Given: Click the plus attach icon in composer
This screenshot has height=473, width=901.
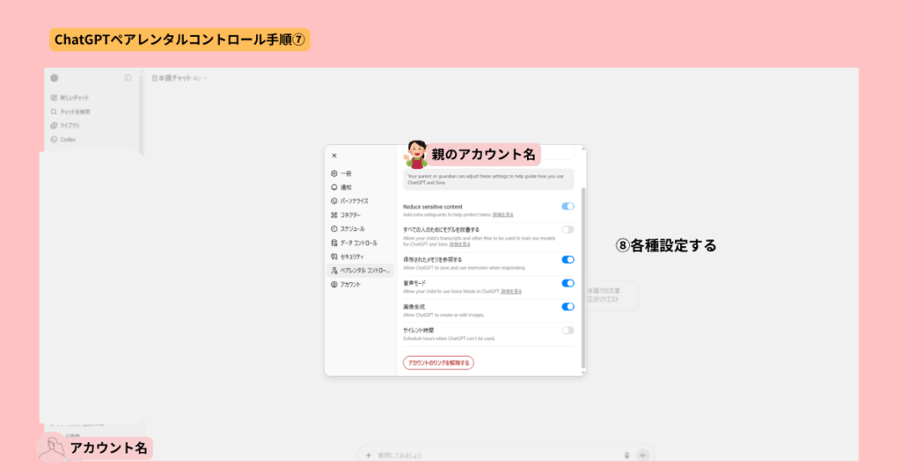Looking at the screenshot, I should point(369,455).
